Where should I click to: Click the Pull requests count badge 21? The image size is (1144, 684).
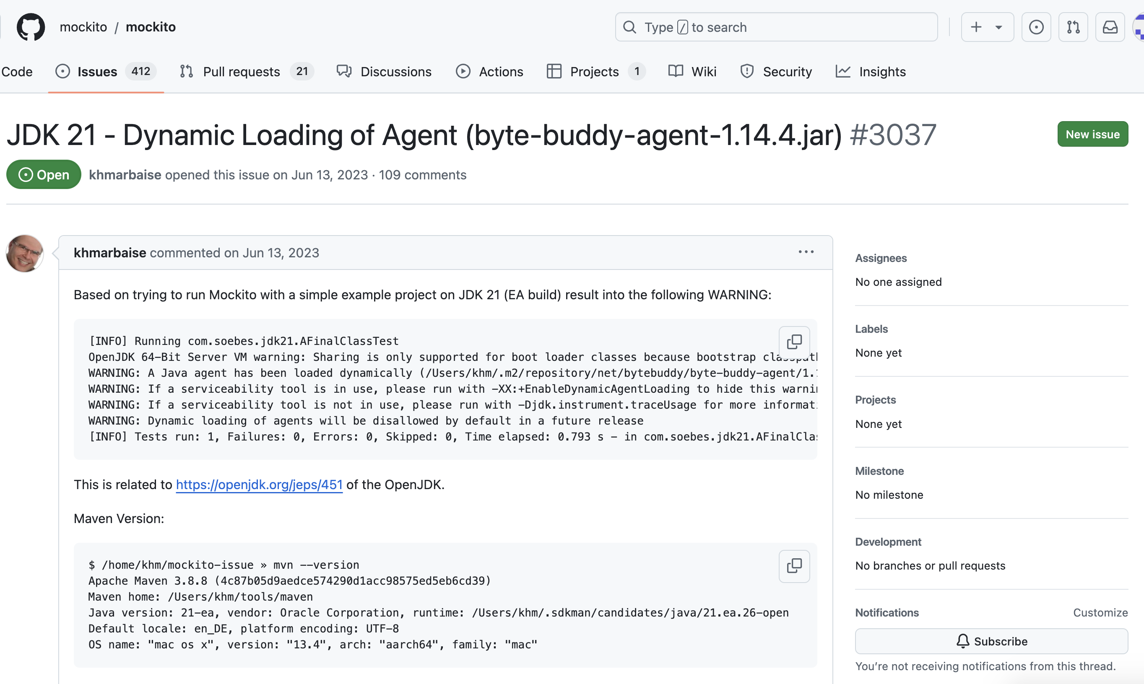pos(302,71)
